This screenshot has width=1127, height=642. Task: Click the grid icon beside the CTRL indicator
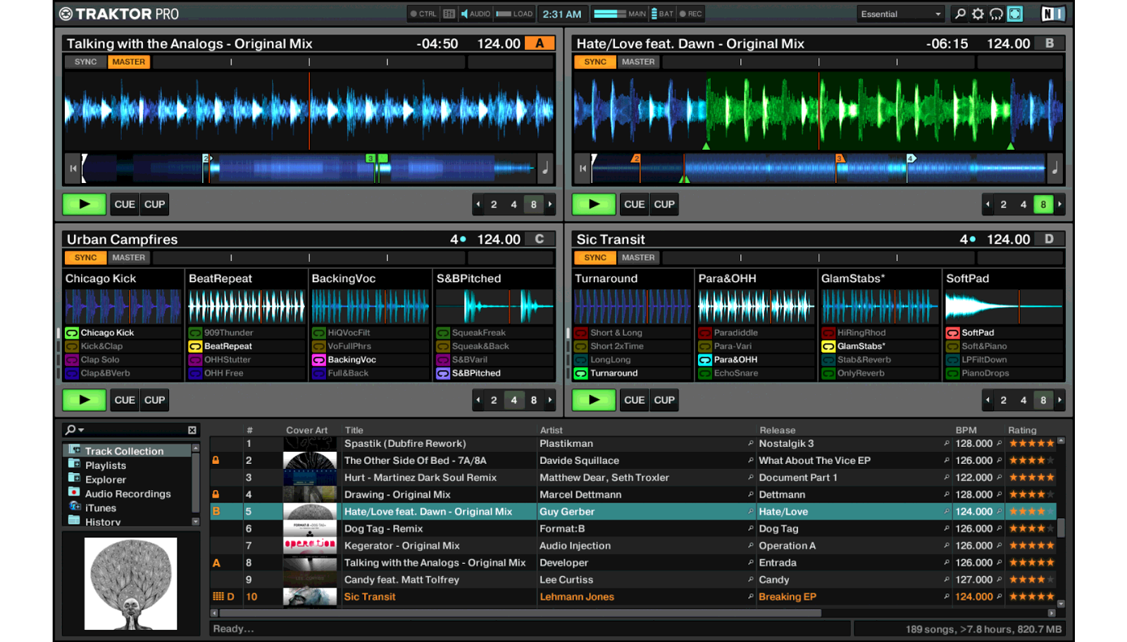[x=449, y=14]
